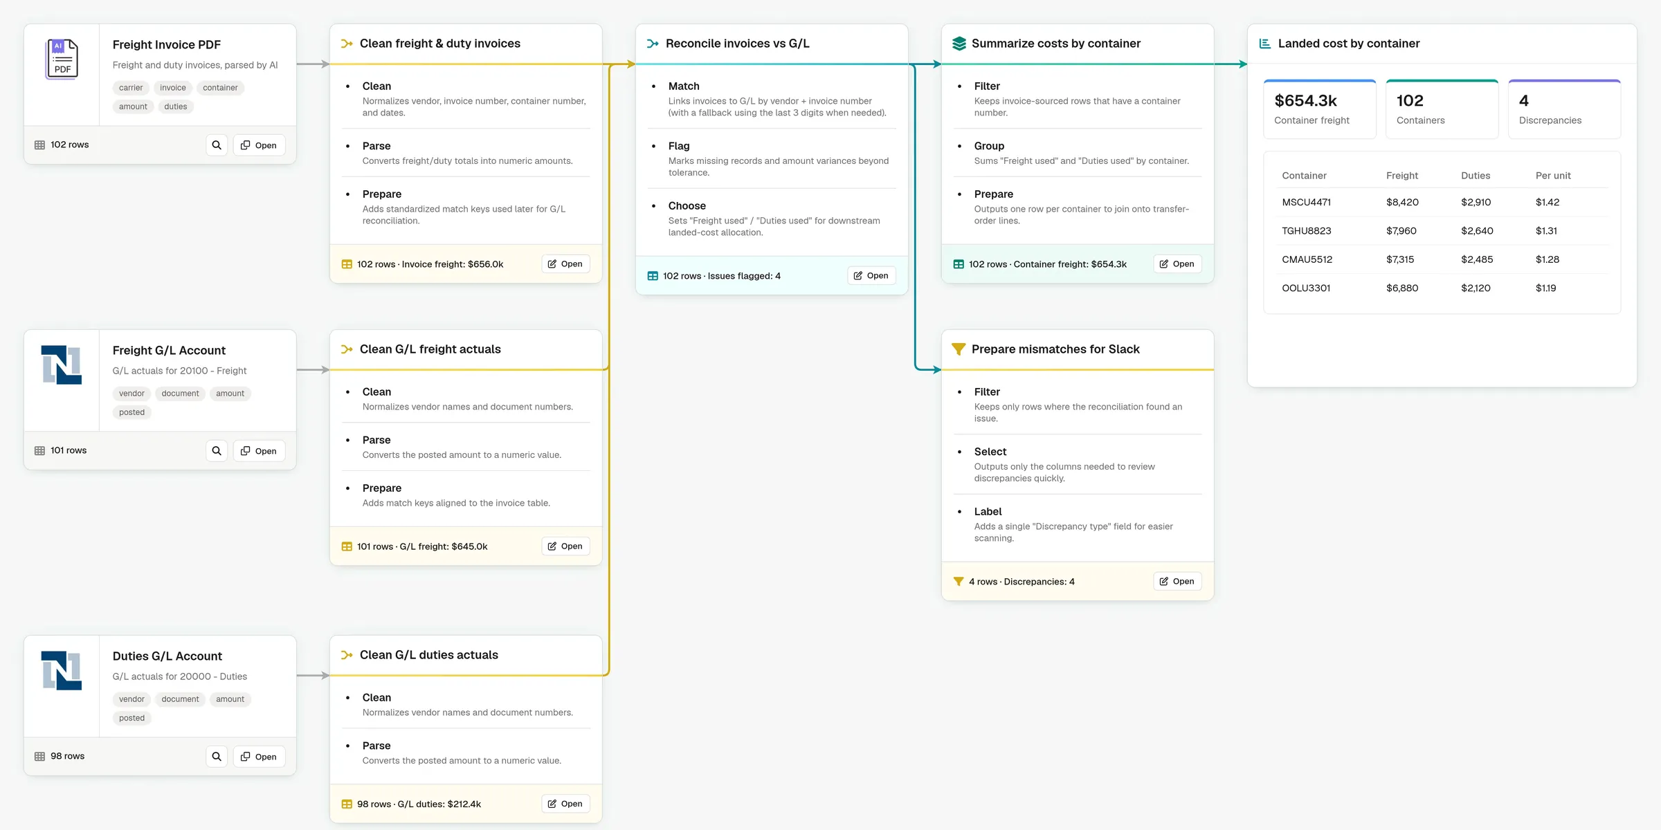Select the 102 Containers metric card

pyautogui.click(x=1442, y=109)
